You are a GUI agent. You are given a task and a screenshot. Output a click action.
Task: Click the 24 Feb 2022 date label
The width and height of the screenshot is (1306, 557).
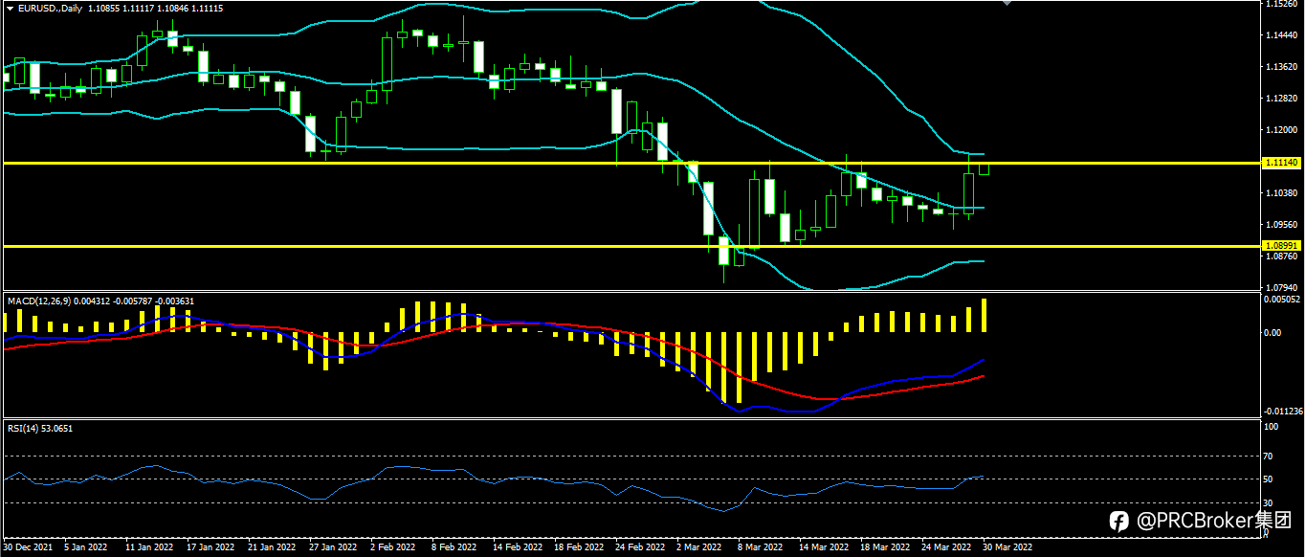pyautogui.click(x=639, y=548)
